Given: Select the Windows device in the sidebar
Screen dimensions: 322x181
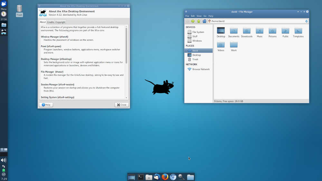Looking at the screenshot, I should 198,41.
